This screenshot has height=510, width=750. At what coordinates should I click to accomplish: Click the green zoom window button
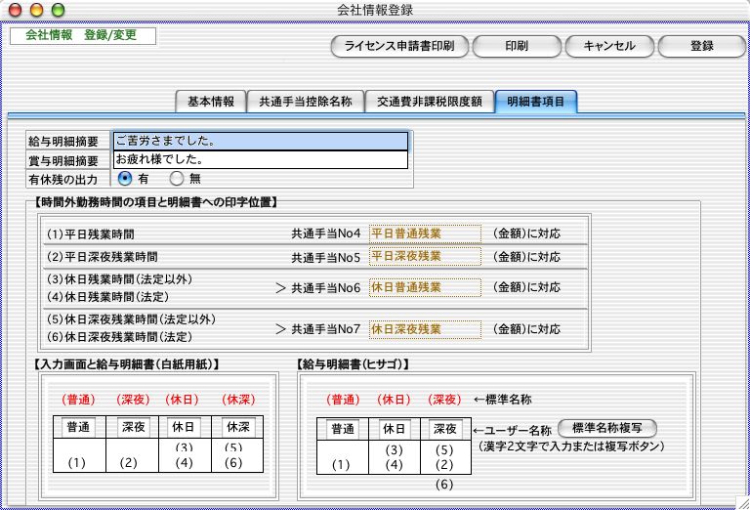(x=58, y=10)
